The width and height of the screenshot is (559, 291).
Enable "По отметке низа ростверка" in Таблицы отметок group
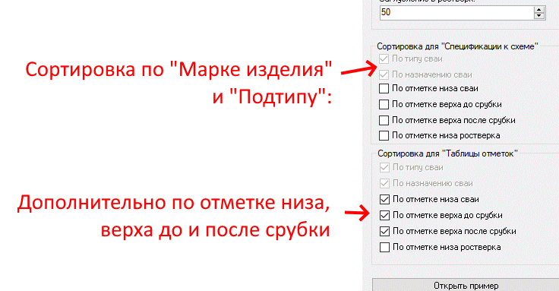pyautogui.click(x=384, y=247)
